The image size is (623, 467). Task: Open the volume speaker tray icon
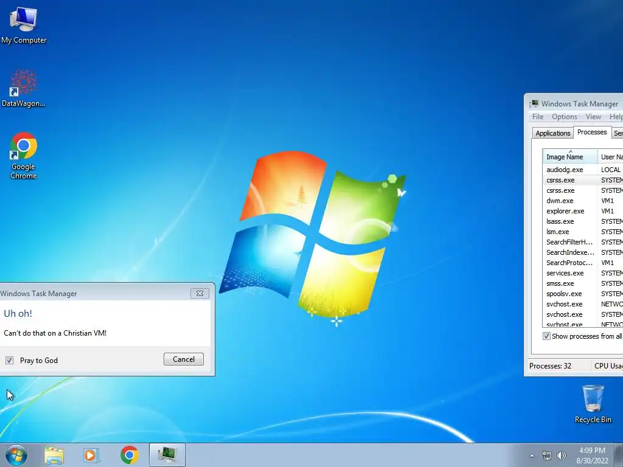point(562,455)
